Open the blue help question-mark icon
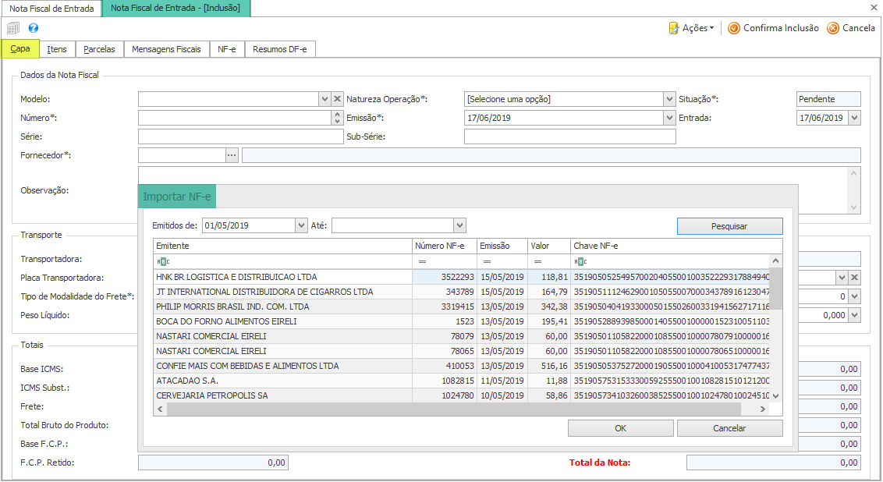The width and height of the screenshot is (883, 482). [x=34, y=28]
